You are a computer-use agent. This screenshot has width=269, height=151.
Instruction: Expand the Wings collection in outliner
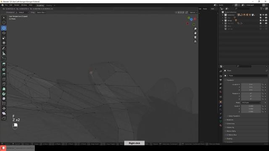click(x=223, y=21)
